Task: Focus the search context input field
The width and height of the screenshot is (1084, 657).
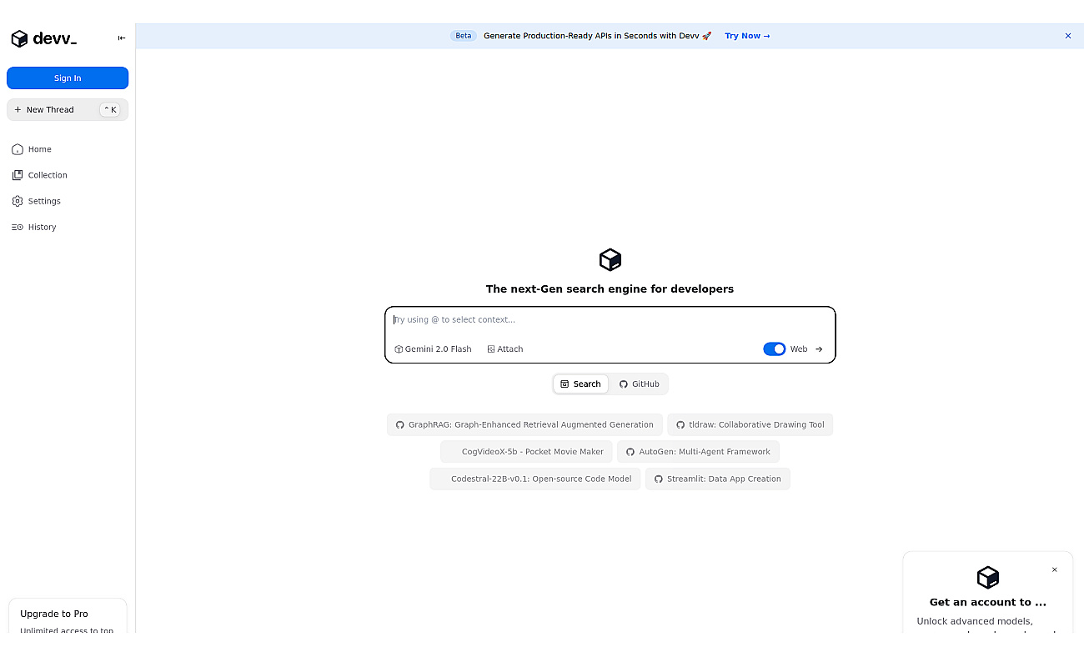Action: tap(610, 320)
